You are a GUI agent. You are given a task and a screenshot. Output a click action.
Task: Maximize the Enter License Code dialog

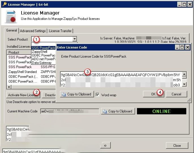[182, 47]
